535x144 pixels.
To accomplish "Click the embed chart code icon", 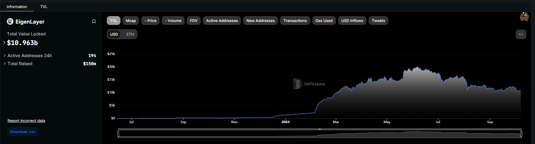I will tap(521, 34).
